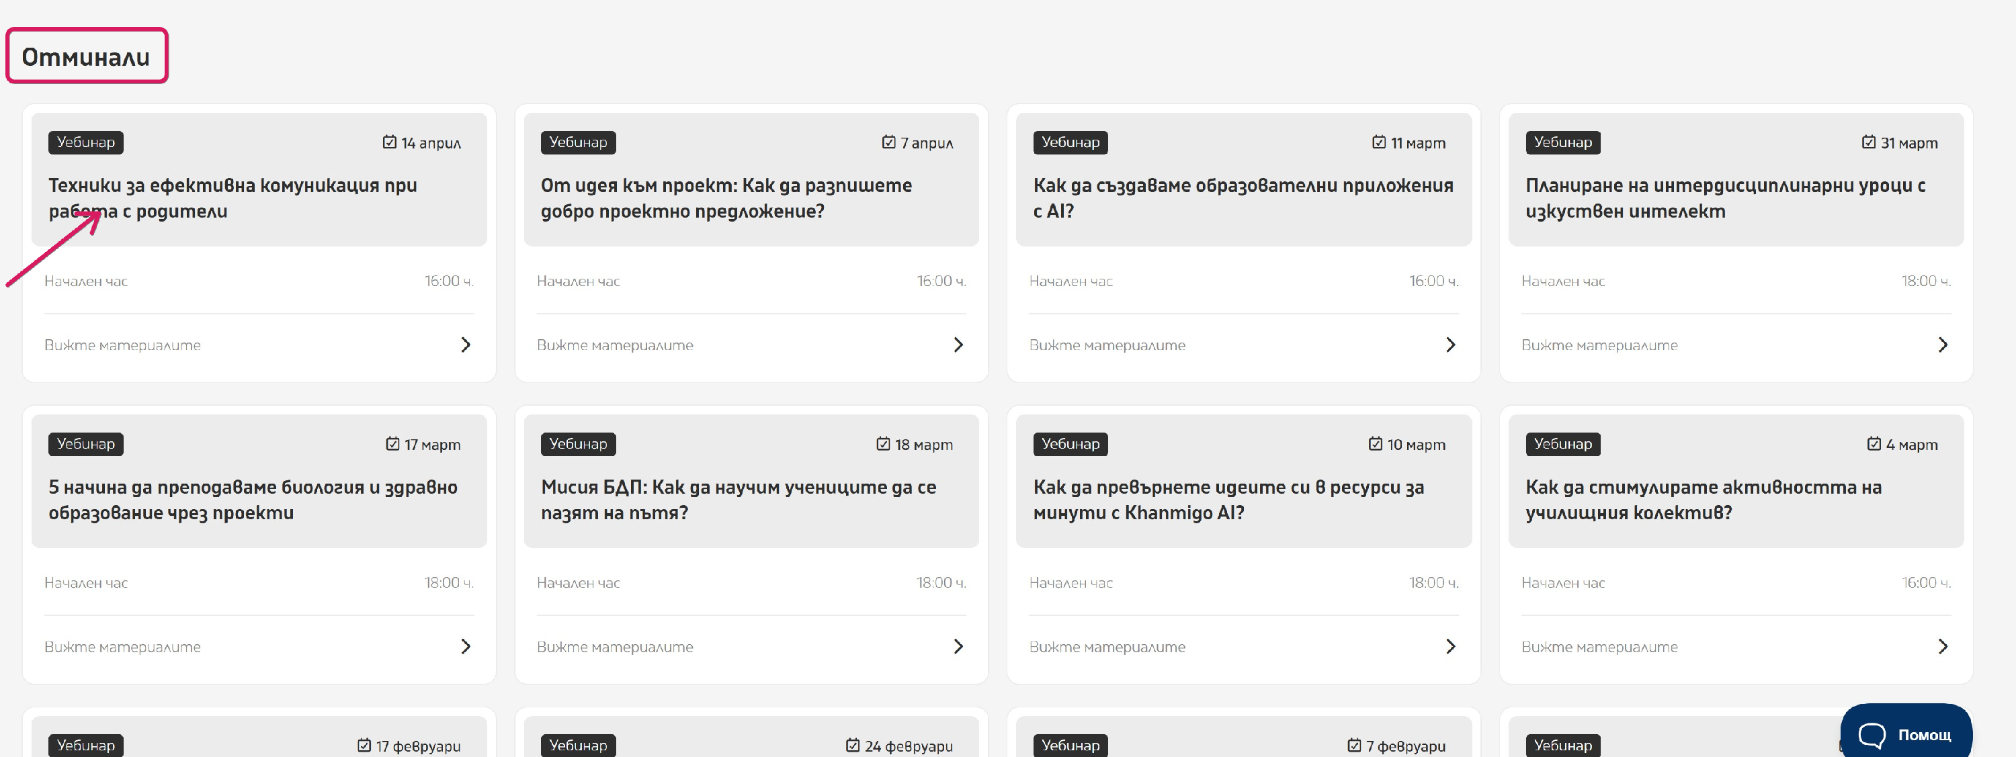Click the chat bubble icon in Помощ button
Viewport: 2016px width, 757px height.
click(x=1872, y=735)
